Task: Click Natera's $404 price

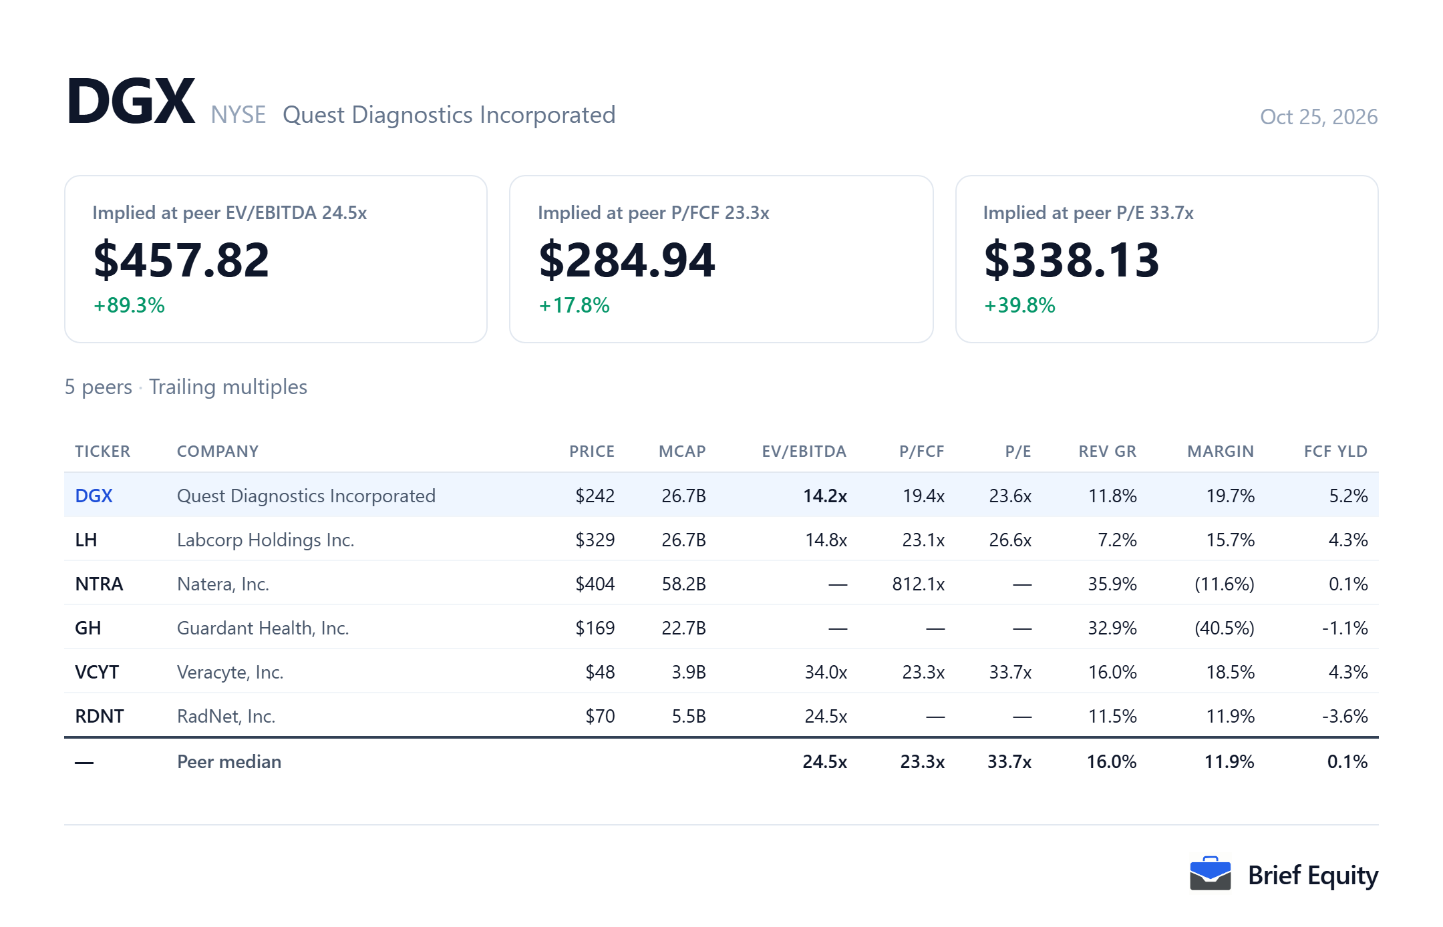Action: click(595, 584)
